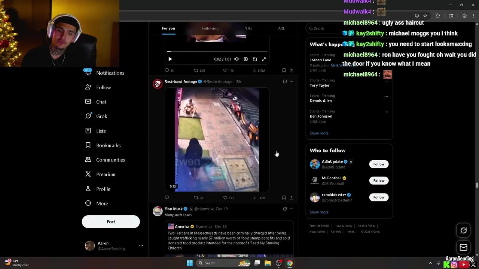Share the Restricted footage post

pyautogui.click(x=292, y=198)
